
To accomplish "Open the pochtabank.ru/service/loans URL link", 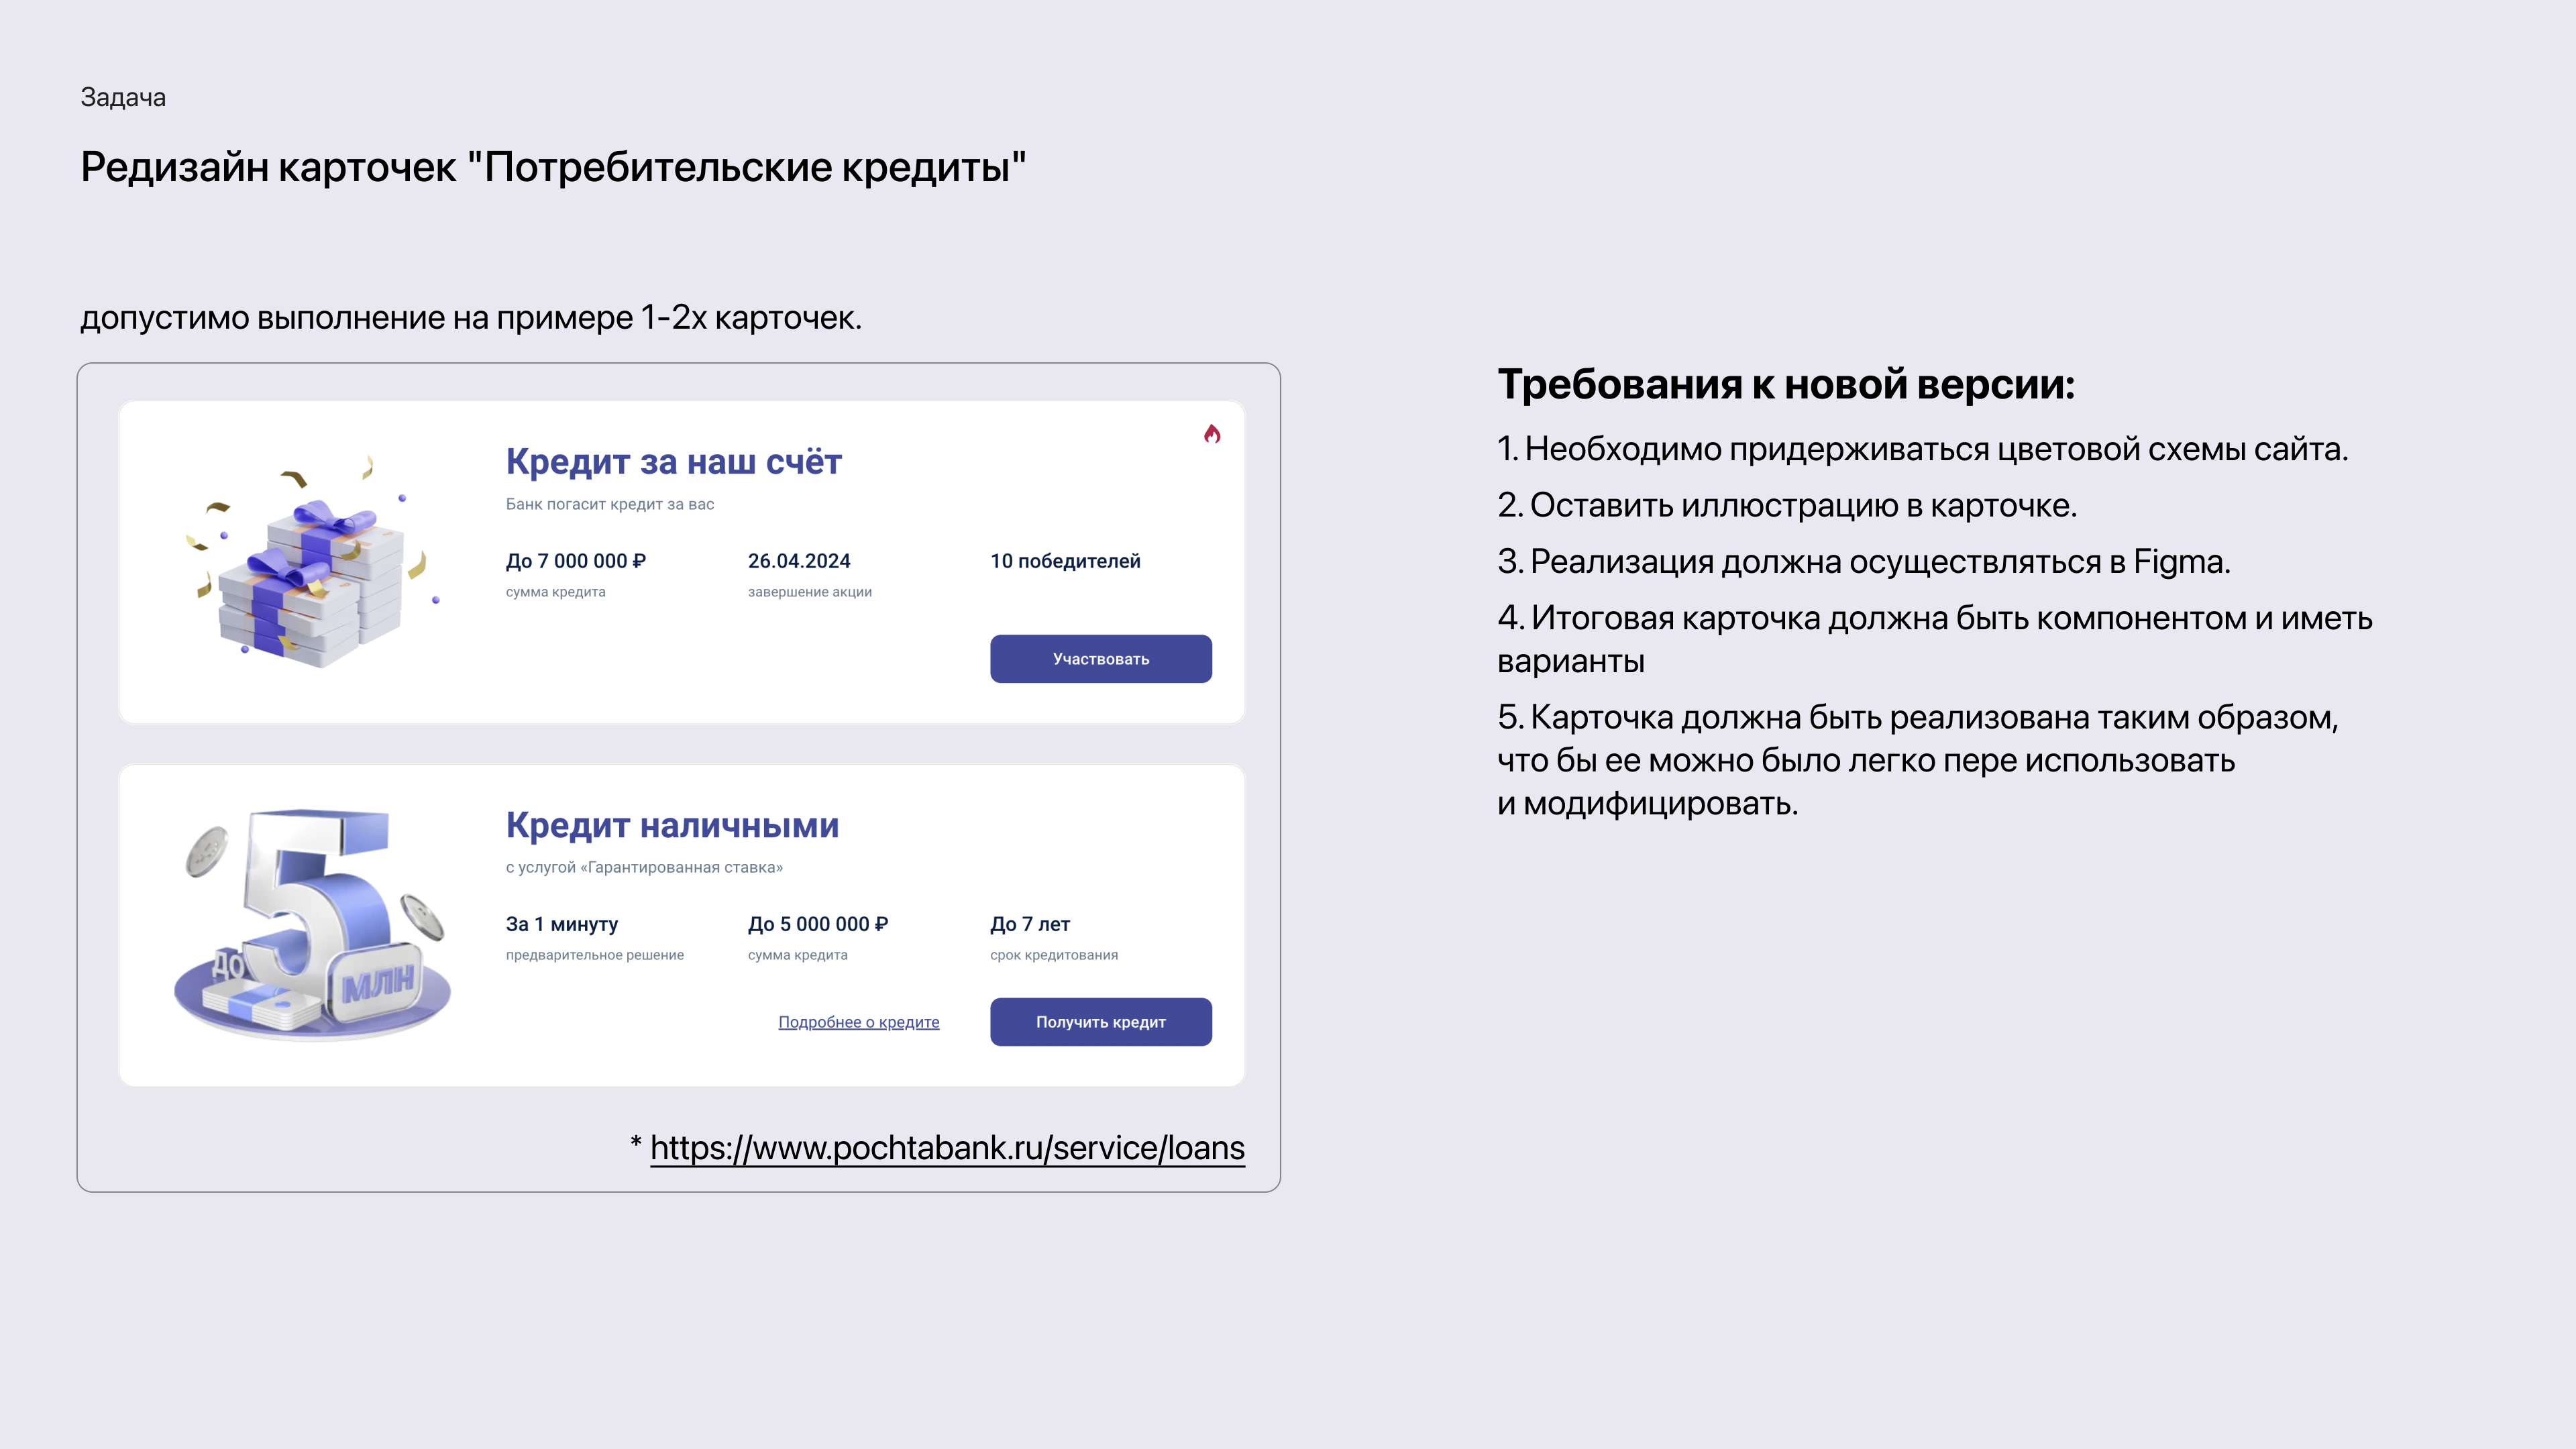I will tap(947, 1148).
